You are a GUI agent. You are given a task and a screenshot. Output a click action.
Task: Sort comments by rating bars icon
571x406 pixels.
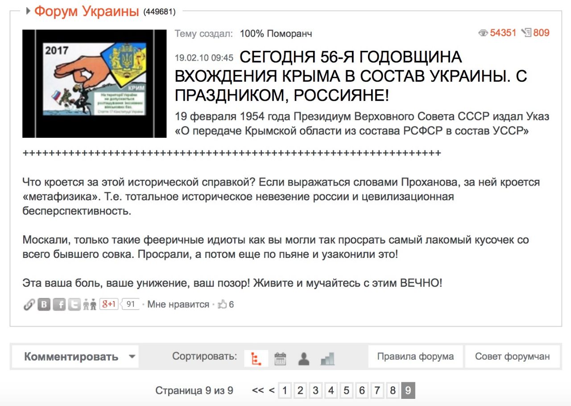pos(327,358)
